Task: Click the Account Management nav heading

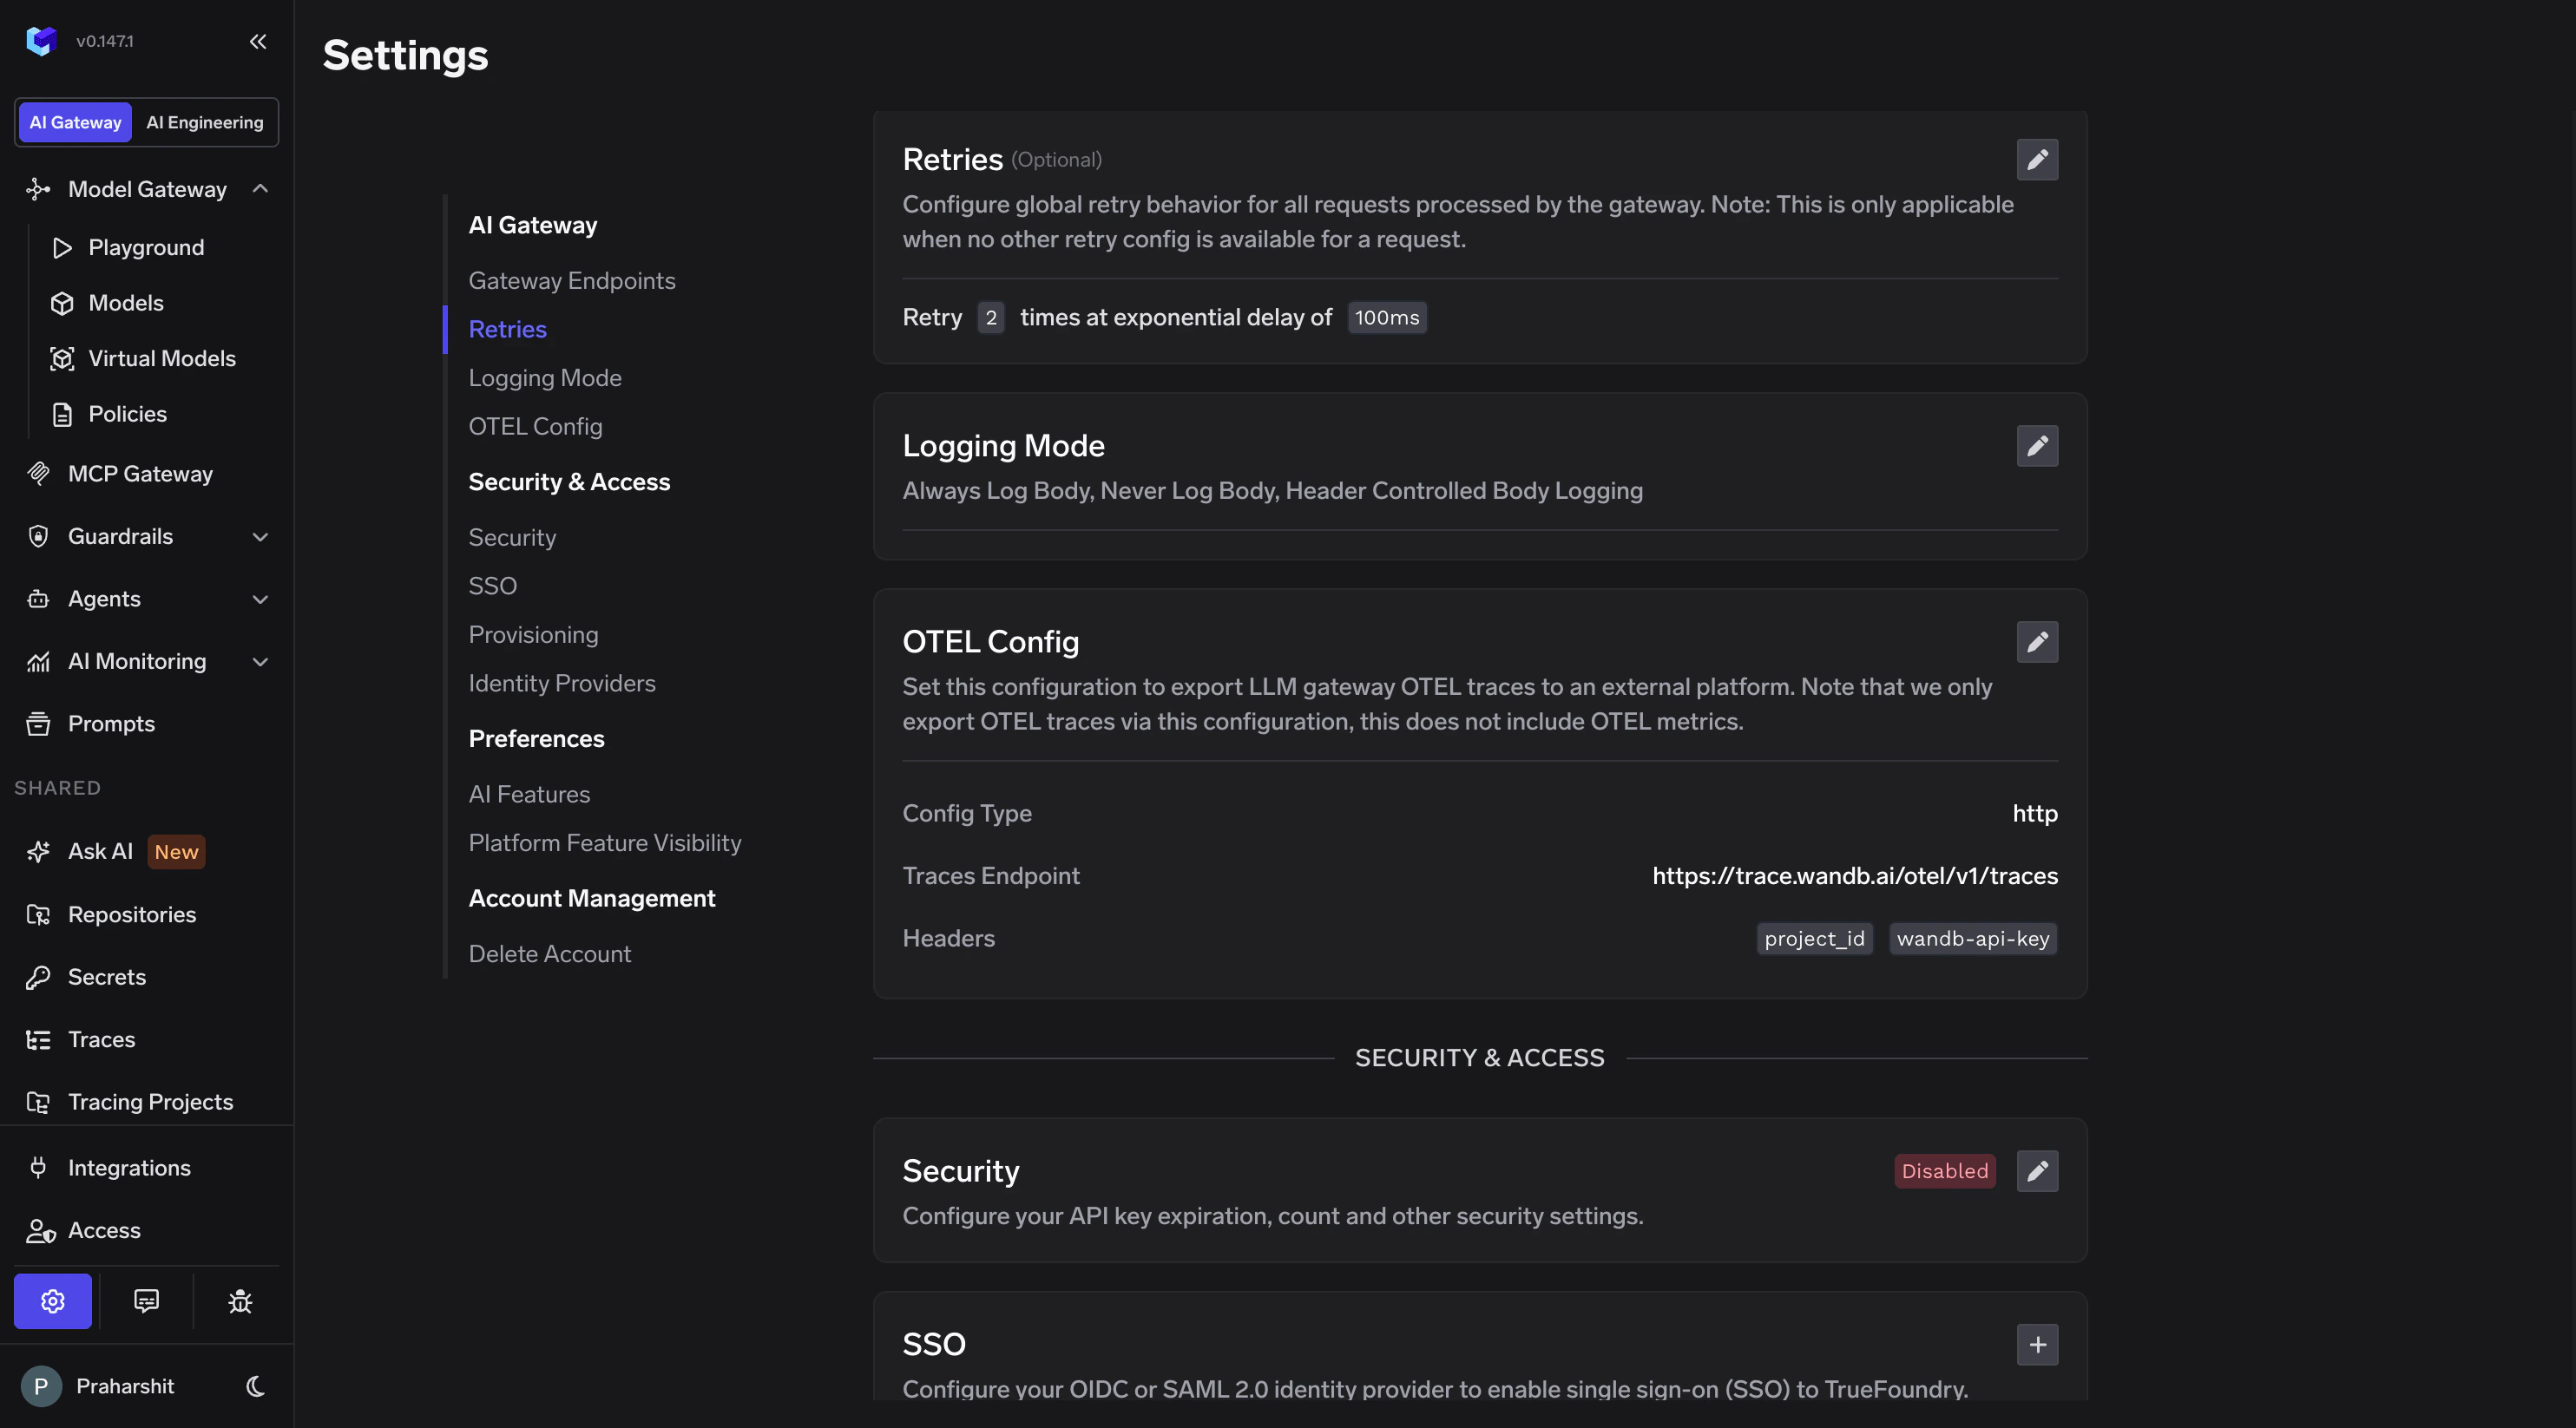Action: (x=592, y=899)
